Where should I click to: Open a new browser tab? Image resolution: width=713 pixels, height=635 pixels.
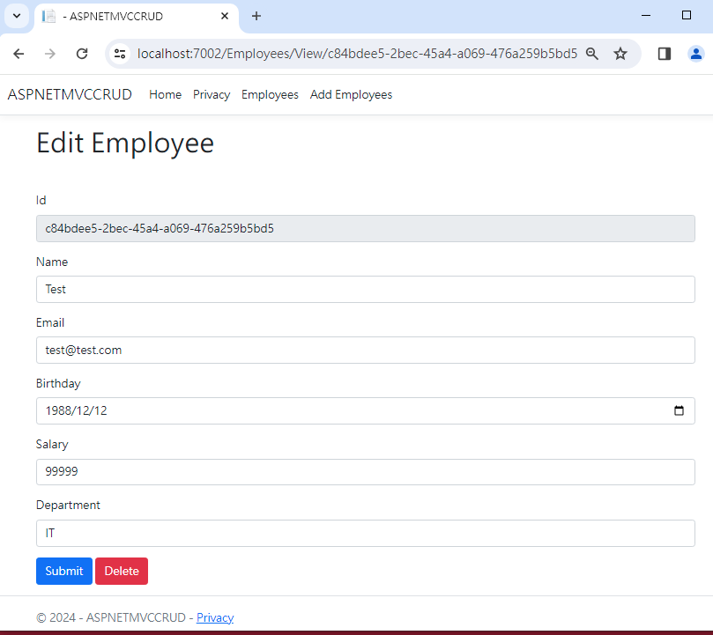click(x=256, y=16)
